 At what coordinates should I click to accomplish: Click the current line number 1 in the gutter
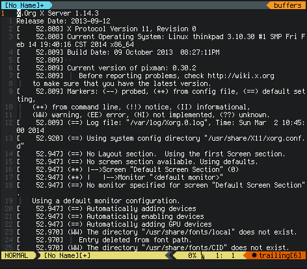pyautogui.click(x=3, y=13)
